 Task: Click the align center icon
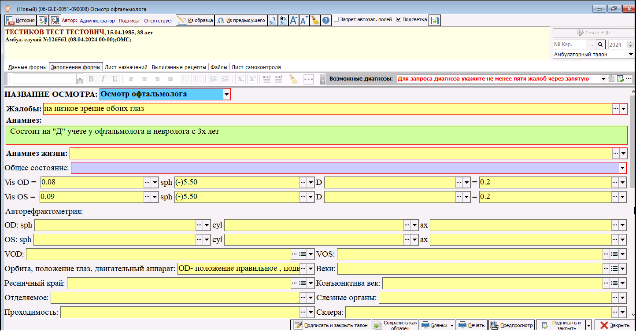[x=144, y=79]
